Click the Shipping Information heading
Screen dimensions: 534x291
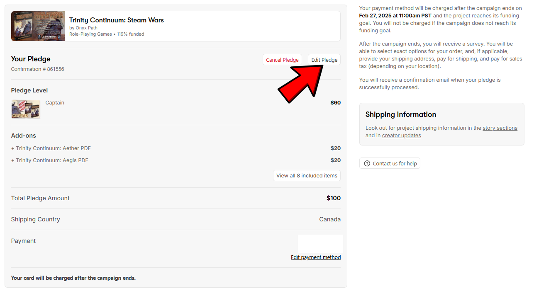pyautogui.click(x=400, y=114)
